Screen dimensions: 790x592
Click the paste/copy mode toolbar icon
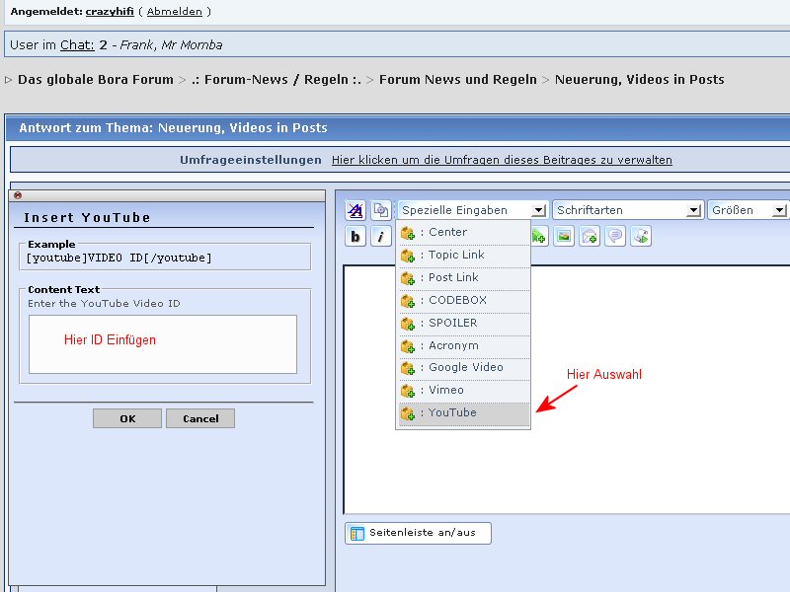(381, 210)
